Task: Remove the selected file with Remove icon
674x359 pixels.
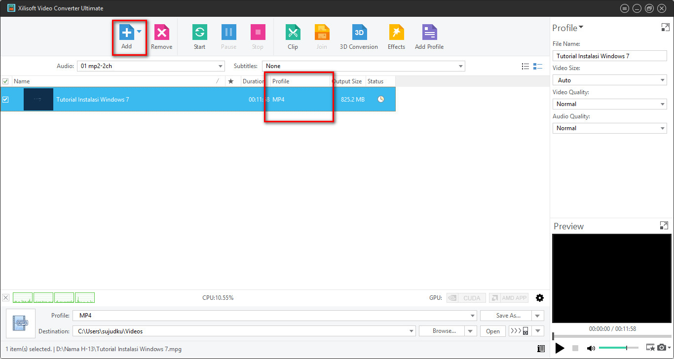Action: click(161, 33)
